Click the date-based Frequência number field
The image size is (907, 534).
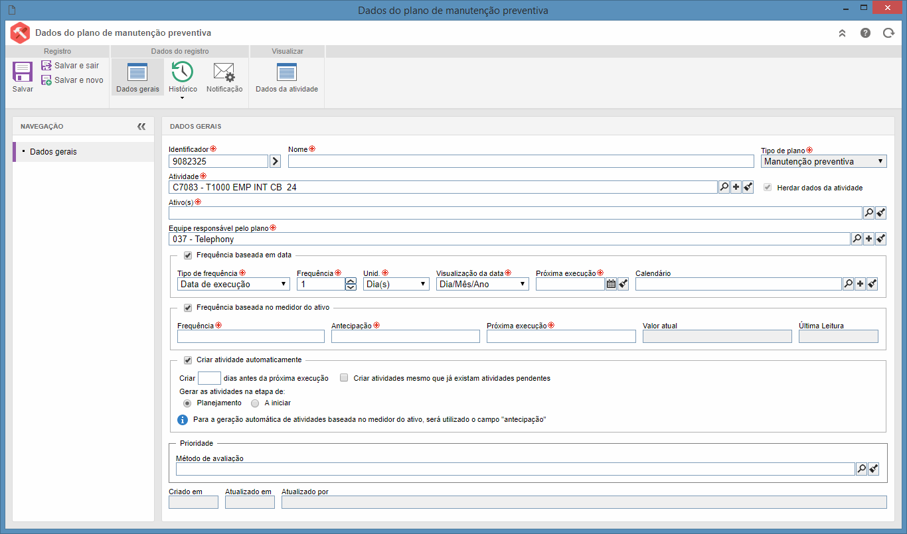321,284
